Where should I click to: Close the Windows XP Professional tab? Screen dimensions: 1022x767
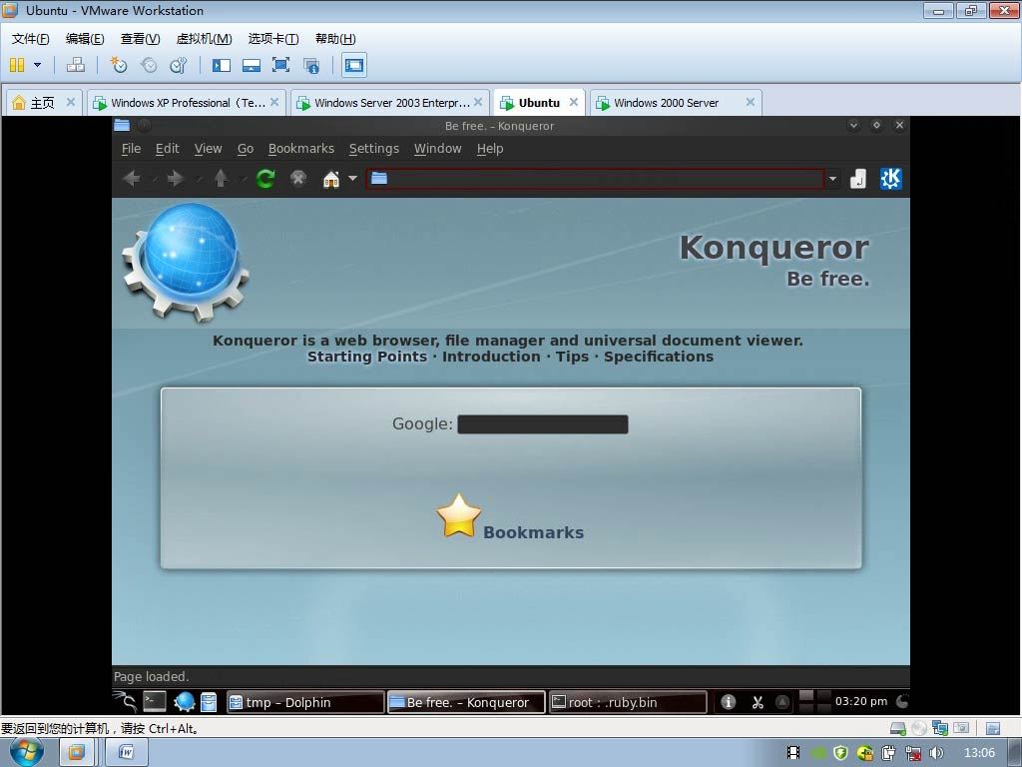pyautogui.click(x=274, y=103)
